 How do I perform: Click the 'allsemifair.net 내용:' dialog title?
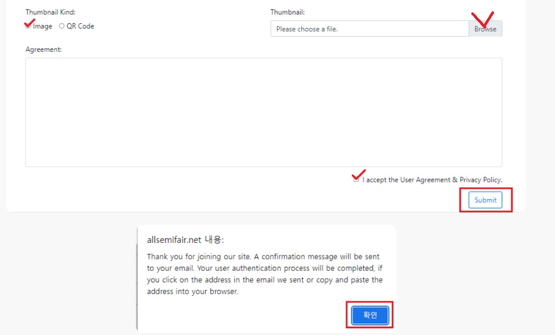click(x=185, y=240)
